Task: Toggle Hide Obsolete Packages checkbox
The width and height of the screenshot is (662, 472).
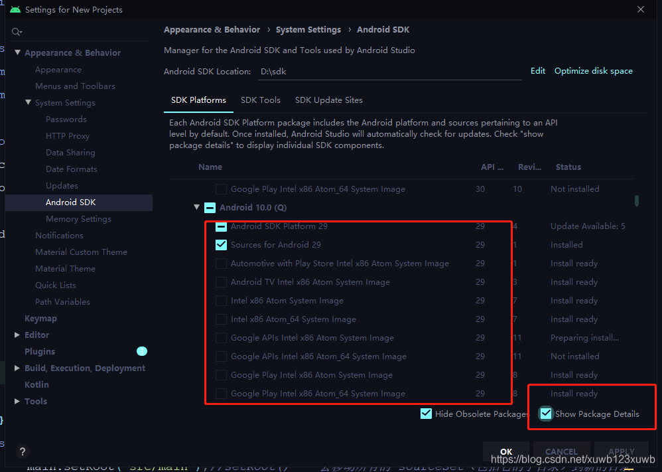Action: tap(426, 414)
